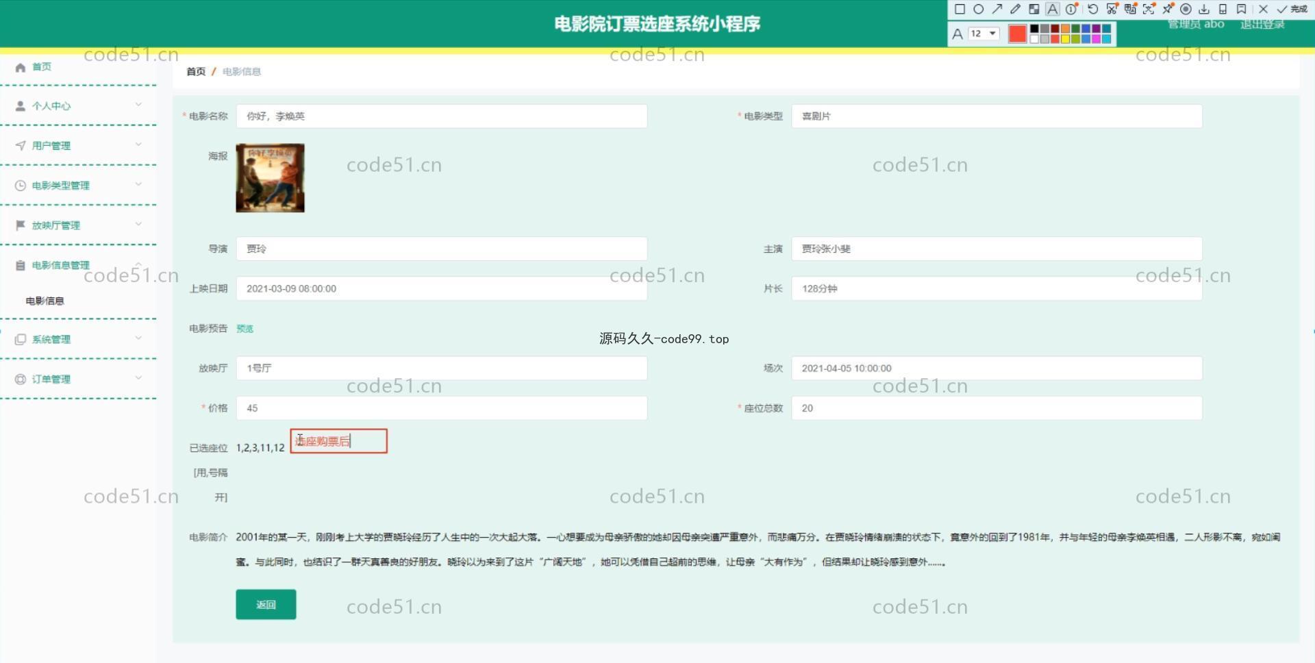Click the lifebuoy icon beside 订单管理
The image size is (1315, 663).
pyautogui.click(x=20, y=379)
